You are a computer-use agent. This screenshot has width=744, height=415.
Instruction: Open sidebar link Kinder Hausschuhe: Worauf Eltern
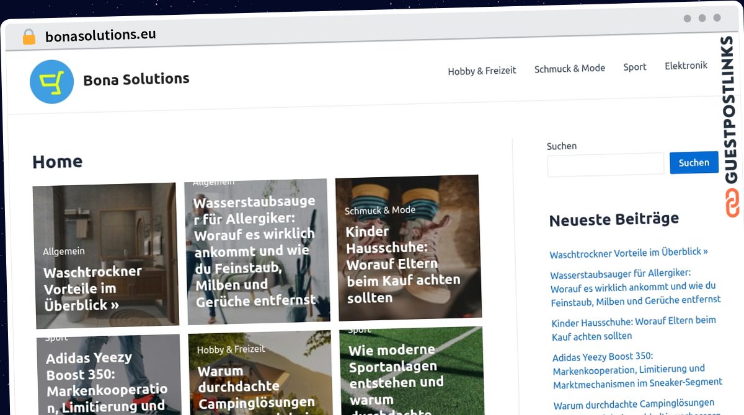tap(634, 328)
